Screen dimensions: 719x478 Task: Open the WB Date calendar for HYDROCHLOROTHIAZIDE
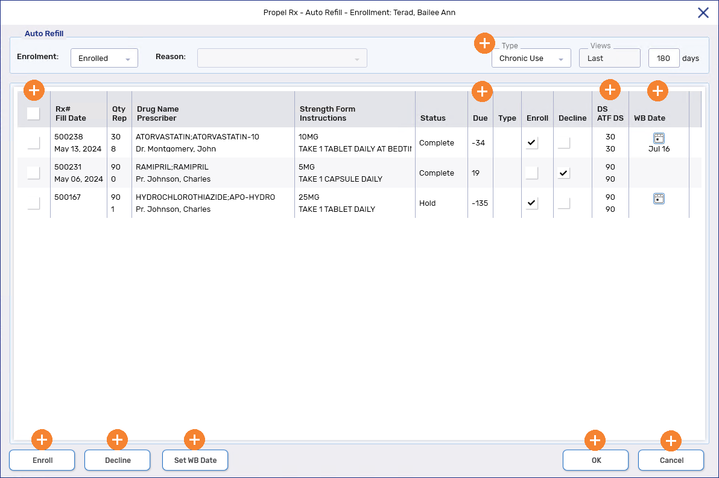[x=659, y=198]
